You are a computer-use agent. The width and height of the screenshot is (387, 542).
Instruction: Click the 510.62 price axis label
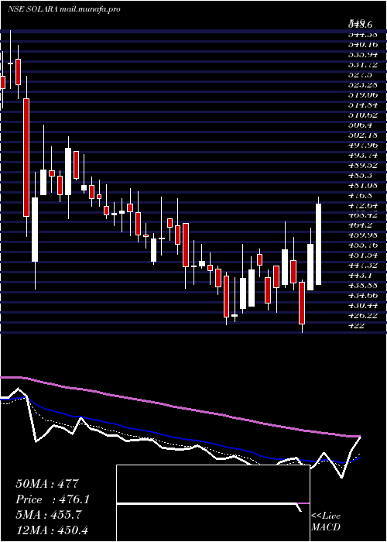click(x=363, y=115)
